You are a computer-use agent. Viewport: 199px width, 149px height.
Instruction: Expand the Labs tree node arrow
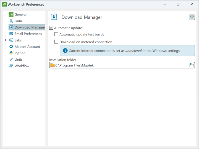(x=6, y=40)
